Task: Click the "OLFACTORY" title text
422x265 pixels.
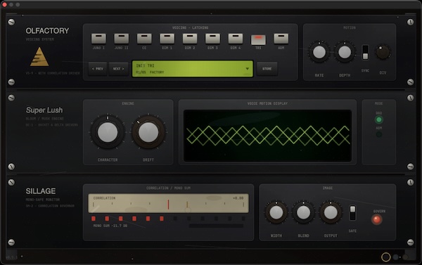Action: [x=47, y=31]
